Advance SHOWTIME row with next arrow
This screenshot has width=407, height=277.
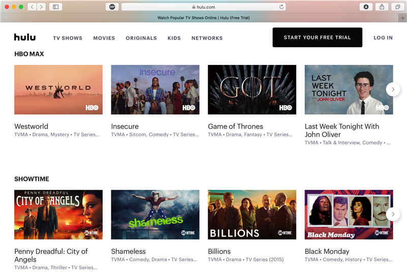[x=393, y=215]
